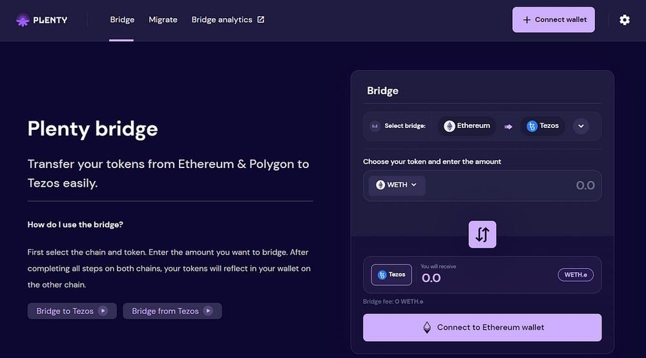
Task: Click the Plenty logo in the header
Action: (x=41, y=20)
